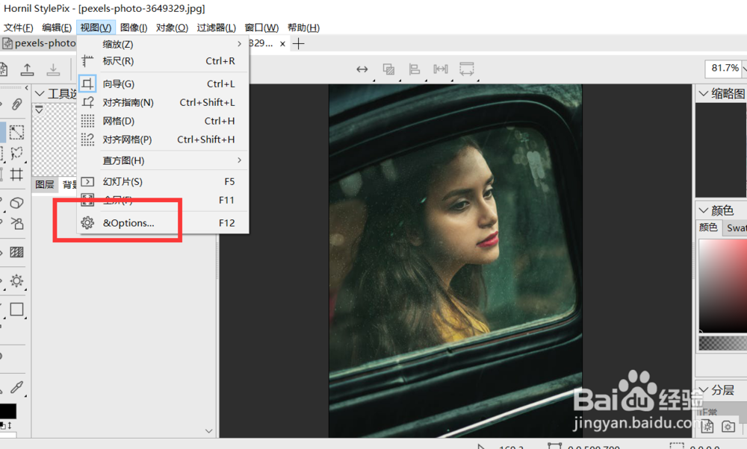Switch to the pexels-photo document tab
747x449 pixels.
(x=39, y=43)
